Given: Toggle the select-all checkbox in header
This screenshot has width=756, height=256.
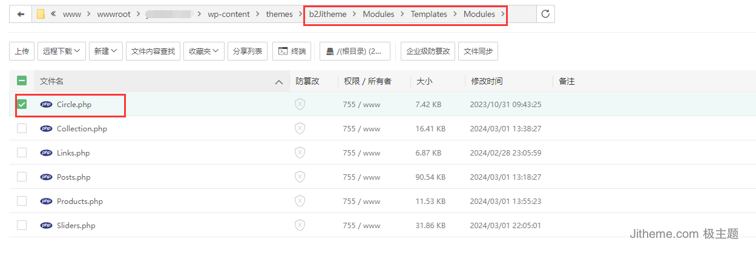Looking at the screenshot, I should click(x=22, y=81).
